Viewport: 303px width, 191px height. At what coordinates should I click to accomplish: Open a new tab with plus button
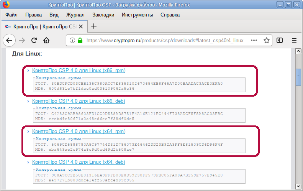click(94, 26)
